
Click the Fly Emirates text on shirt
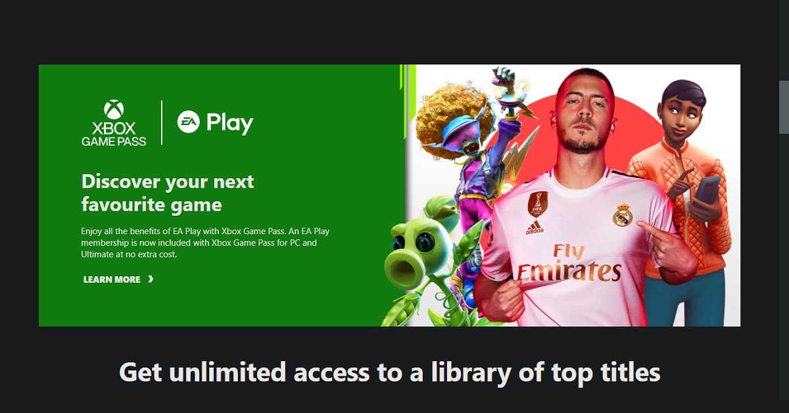(x=569, y=263)
